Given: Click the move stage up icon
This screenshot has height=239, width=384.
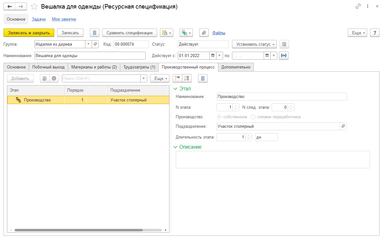Looking at the screenshot, I should (177, 78).
